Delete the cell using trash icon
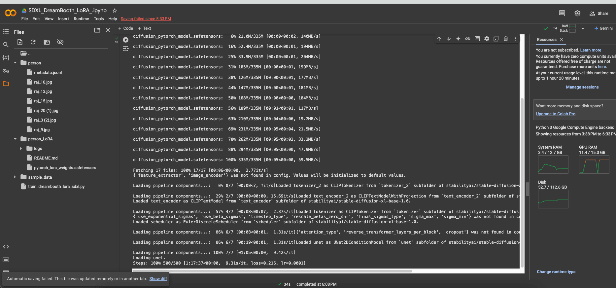 (x=505, y=39)
